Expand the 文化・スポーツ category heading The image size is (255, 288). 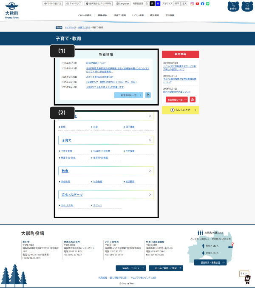(105, 194)
